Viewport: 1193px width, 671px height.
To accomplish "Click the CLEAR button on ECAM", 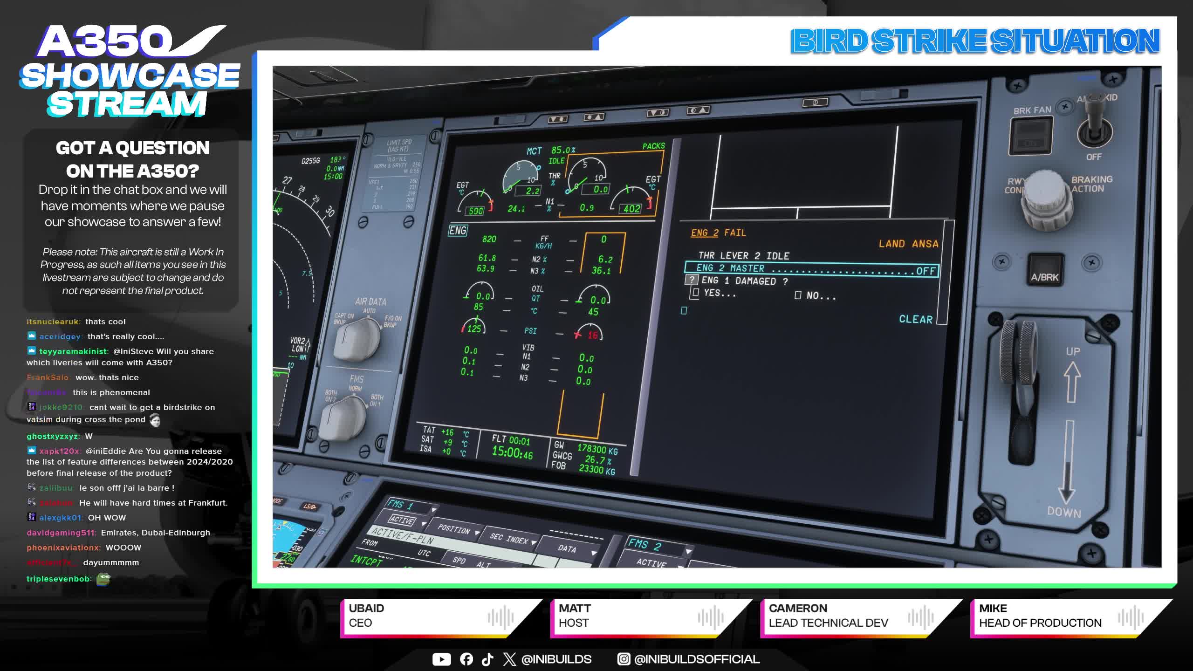I will [x=916, y=319].
